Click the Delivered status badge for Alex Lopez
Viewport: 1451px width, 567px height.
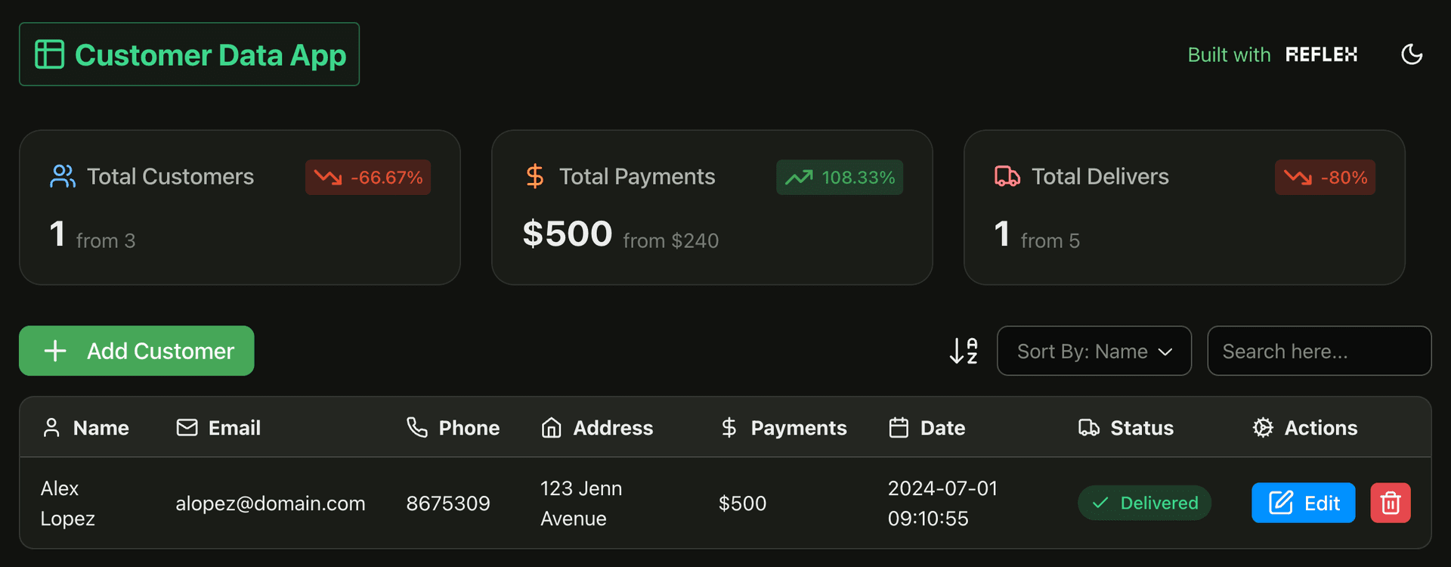click(x=1144, y=503)
